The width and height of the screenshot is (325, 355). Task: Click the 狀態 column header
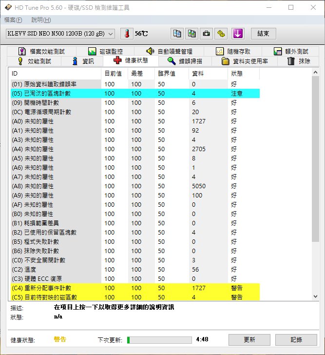244,73
